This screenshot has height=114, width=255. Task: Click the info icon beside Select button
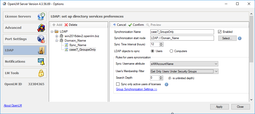point(240,38)
